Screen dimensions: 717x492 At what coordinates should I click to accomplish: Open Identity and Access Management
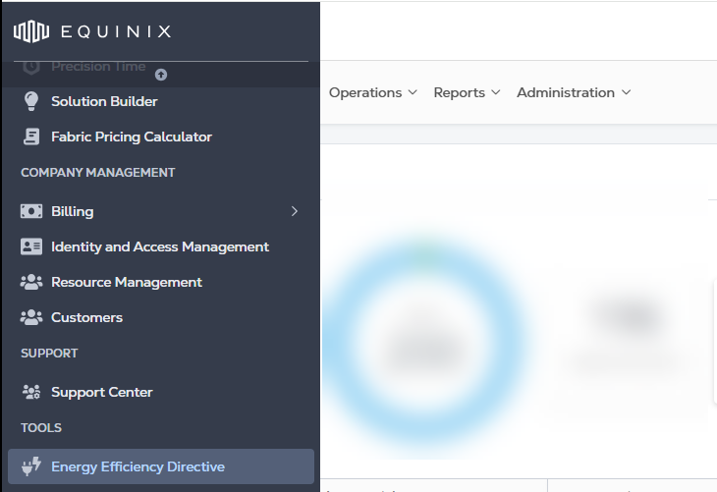[x=160, y=246]
